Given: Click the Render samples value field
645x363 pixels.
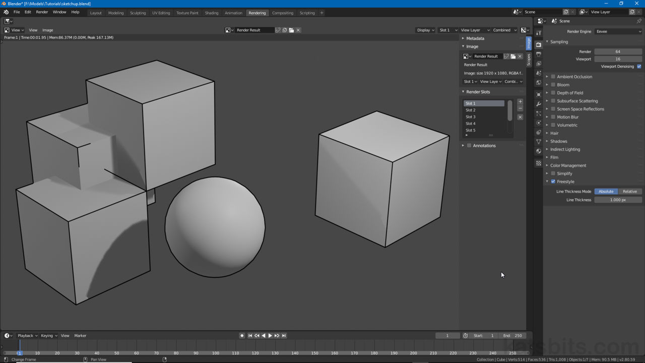Looking at the screenshot, I should tap(618, 51).
